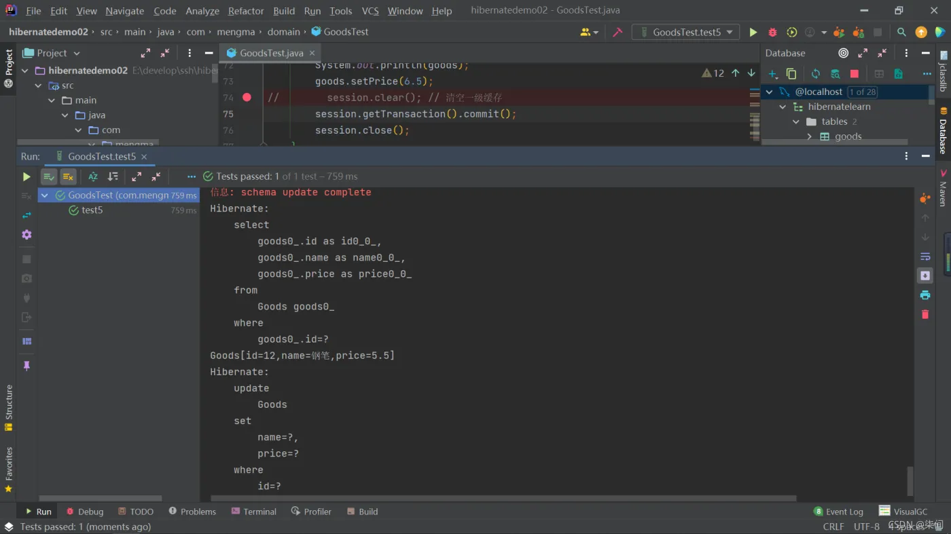Run GoodsTest.test5 with the green Run button
Viewport: 951px width, 534px height.
pyautogui.click(x=753, y=32)
